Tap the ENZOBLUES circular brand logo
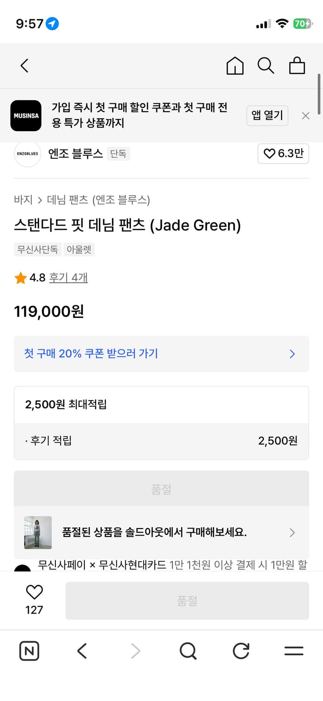Image resolution: width=323 pixels, height=701 pixels. tap(27, 154)
